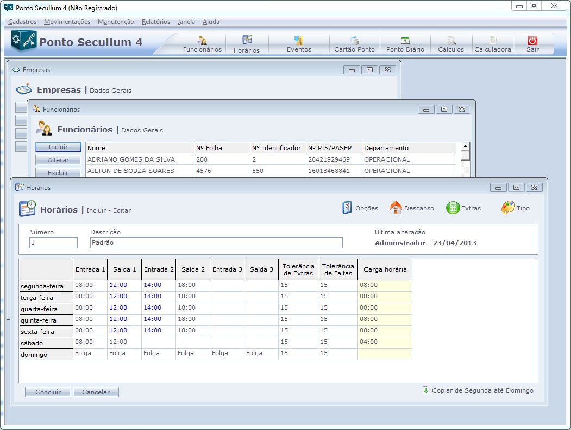Click Copiar de Segunda até Domingo link
This screenshot has height=430, width=571.
(482, 390)
